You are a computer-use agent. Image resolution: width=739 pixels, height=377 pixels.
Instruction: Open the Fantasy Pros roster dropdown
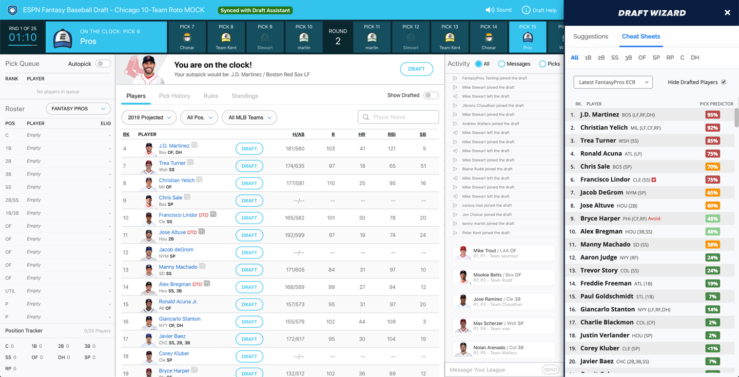click(x=78, y=109)
